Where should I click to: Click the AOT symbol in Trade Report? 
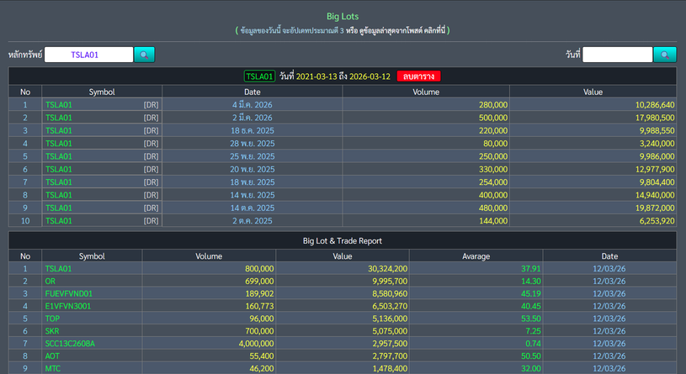[x=53, y=358]
